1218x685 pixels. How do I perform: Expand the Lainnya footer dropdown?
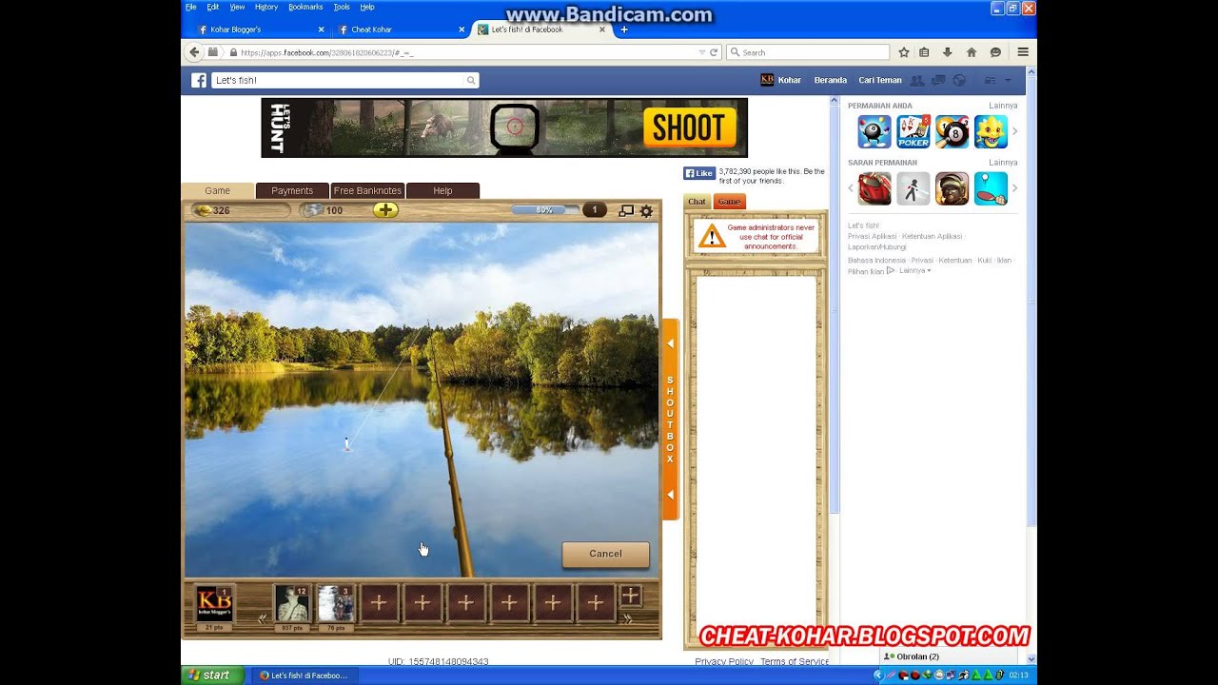(x=914, y=270)
